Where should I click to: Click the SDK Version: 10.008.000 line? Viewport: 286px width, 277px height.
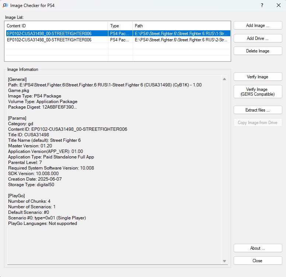click(34, 174)
